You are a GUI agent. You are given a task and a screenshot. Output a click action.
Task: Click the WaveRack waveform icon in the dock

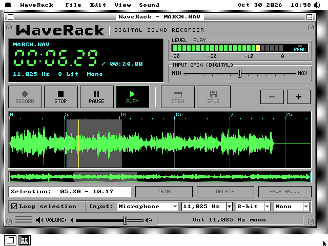(x=25, y=240)
